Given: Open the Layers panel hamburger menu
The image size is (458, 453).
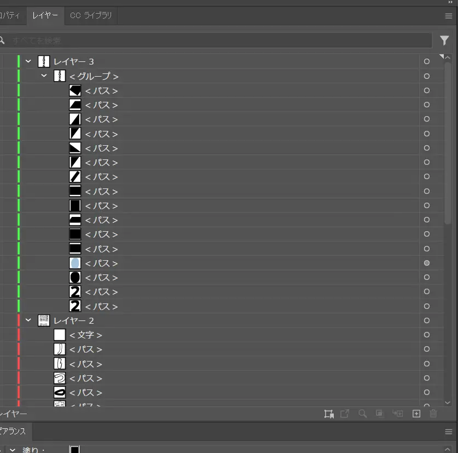Looking at the screenshot, I should coord(449,16).
